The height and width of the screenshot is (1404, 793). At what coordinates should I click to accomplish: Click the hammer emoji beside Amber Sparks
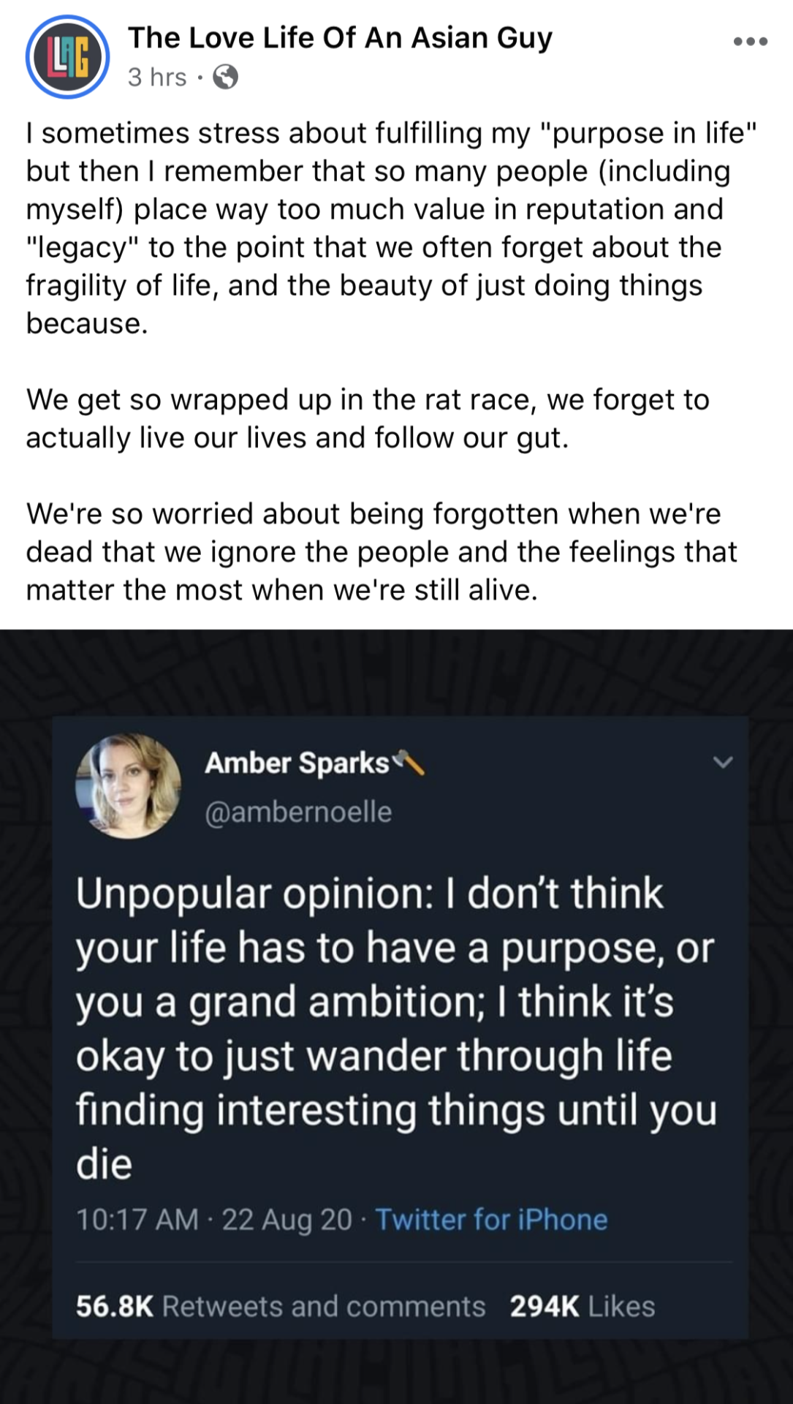(409, 763)
